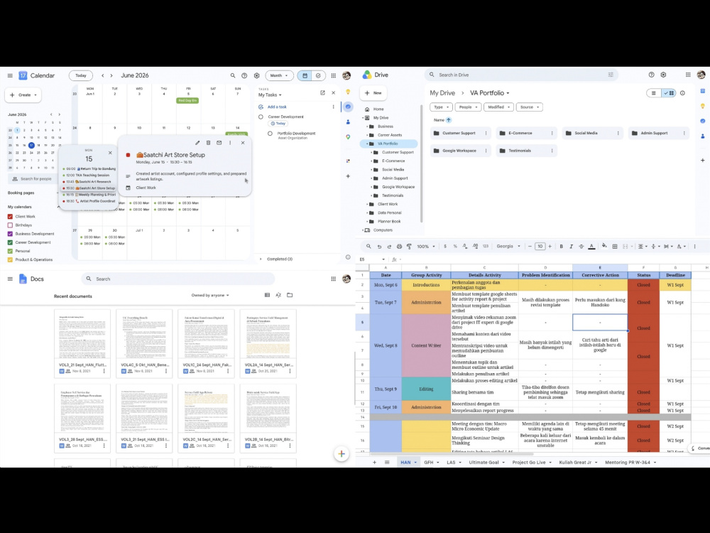The image size is (710, 533).
Task: Open Calendar search magnifier
Action: [x=233, y=76]
